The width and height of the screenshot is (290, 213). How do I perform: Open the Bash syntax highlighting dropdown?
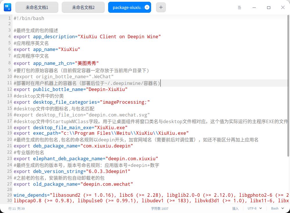[278, 208]
